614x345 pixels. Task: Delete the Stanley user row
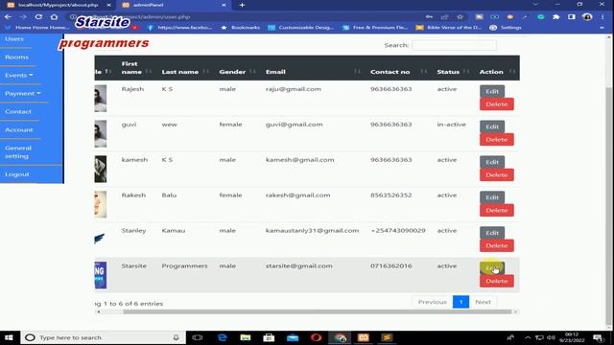tap(497, 245)
